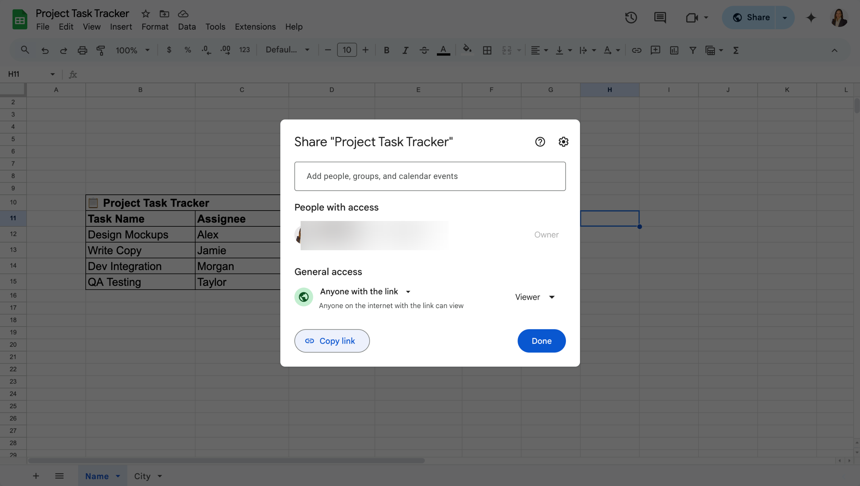This screenshot has width=860, height=486.
Task: Expand the Viewer role dropdown
Action: [x=535, y=297]
